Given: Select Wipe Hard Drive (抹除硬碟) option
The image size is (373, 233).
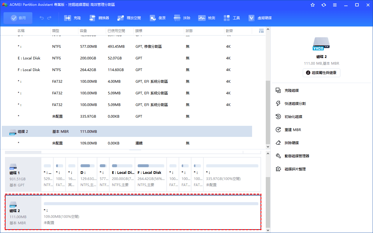Looking at the screenshot, I should point(287,143).
